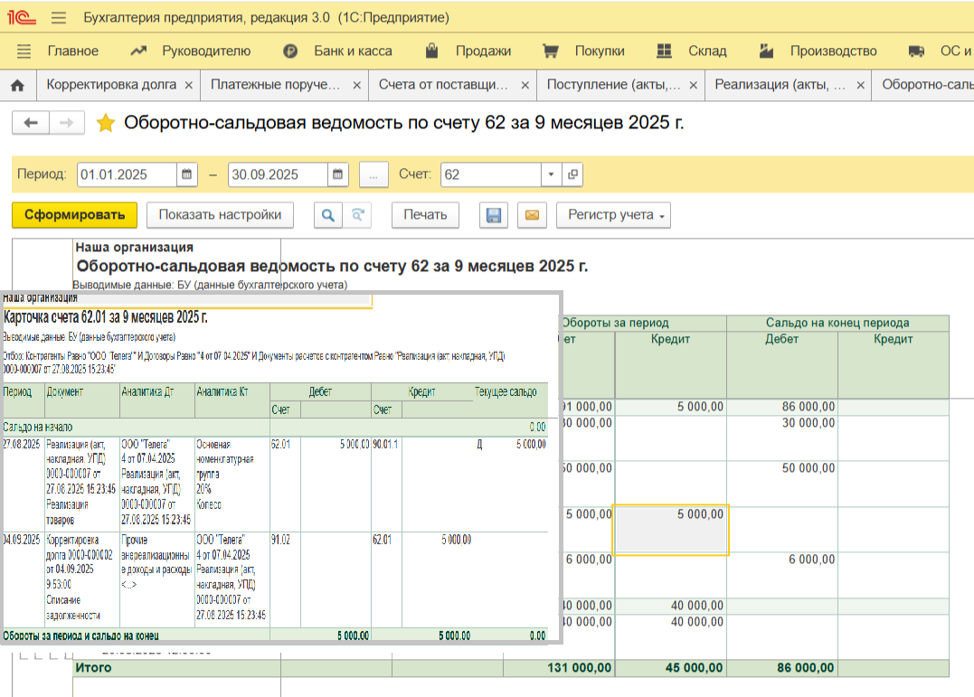
Task: Select the highlighted 5 000,00 credit cell
Action: click(670, 530)
